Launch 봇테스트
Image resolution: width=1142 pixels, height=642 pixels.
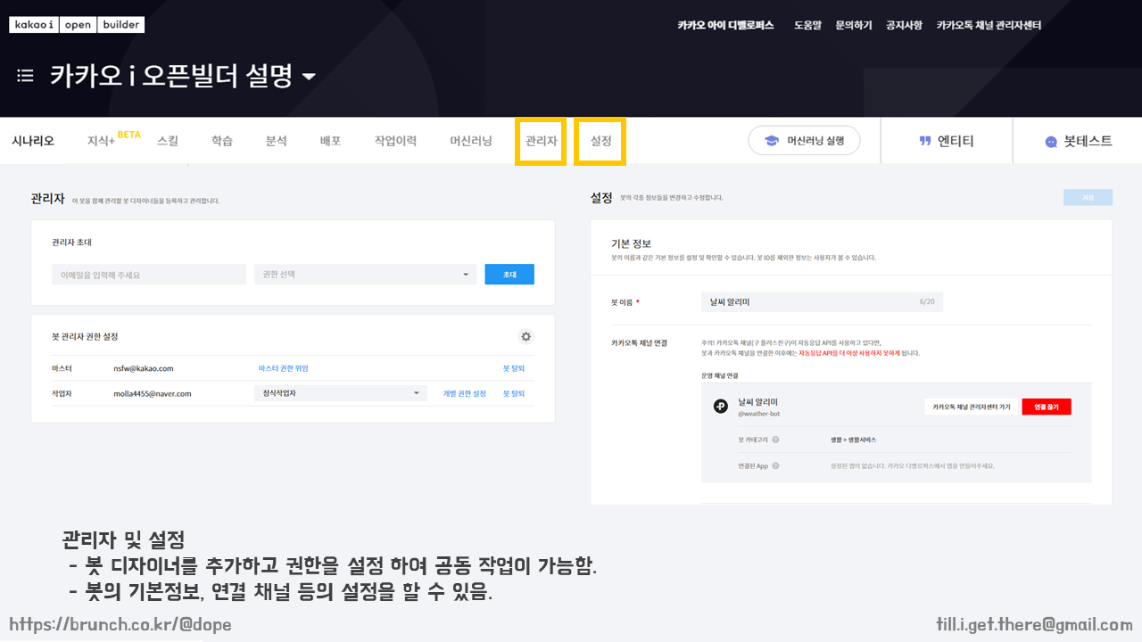[x=1079, y=141]
